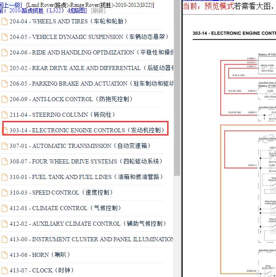276x277 pixels.
Task: Open 206-09 ANTI-LOCK CONTROL wiring diagram
Action: (x=71, y=99)
